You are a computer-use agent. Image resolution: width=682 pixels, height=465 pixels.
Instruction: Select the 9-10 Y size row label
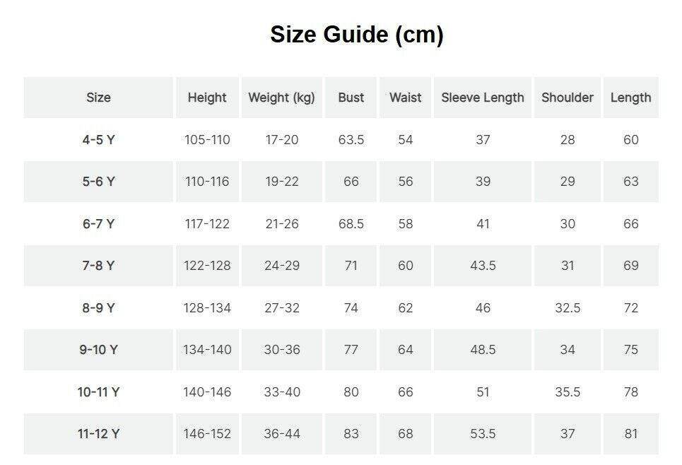coord(98,350)
